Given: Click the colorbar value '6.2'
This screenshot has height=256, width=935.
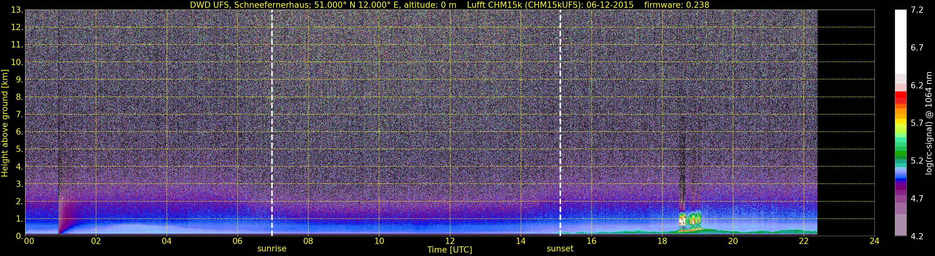Looking at the screenshot, I should [917, 86].
